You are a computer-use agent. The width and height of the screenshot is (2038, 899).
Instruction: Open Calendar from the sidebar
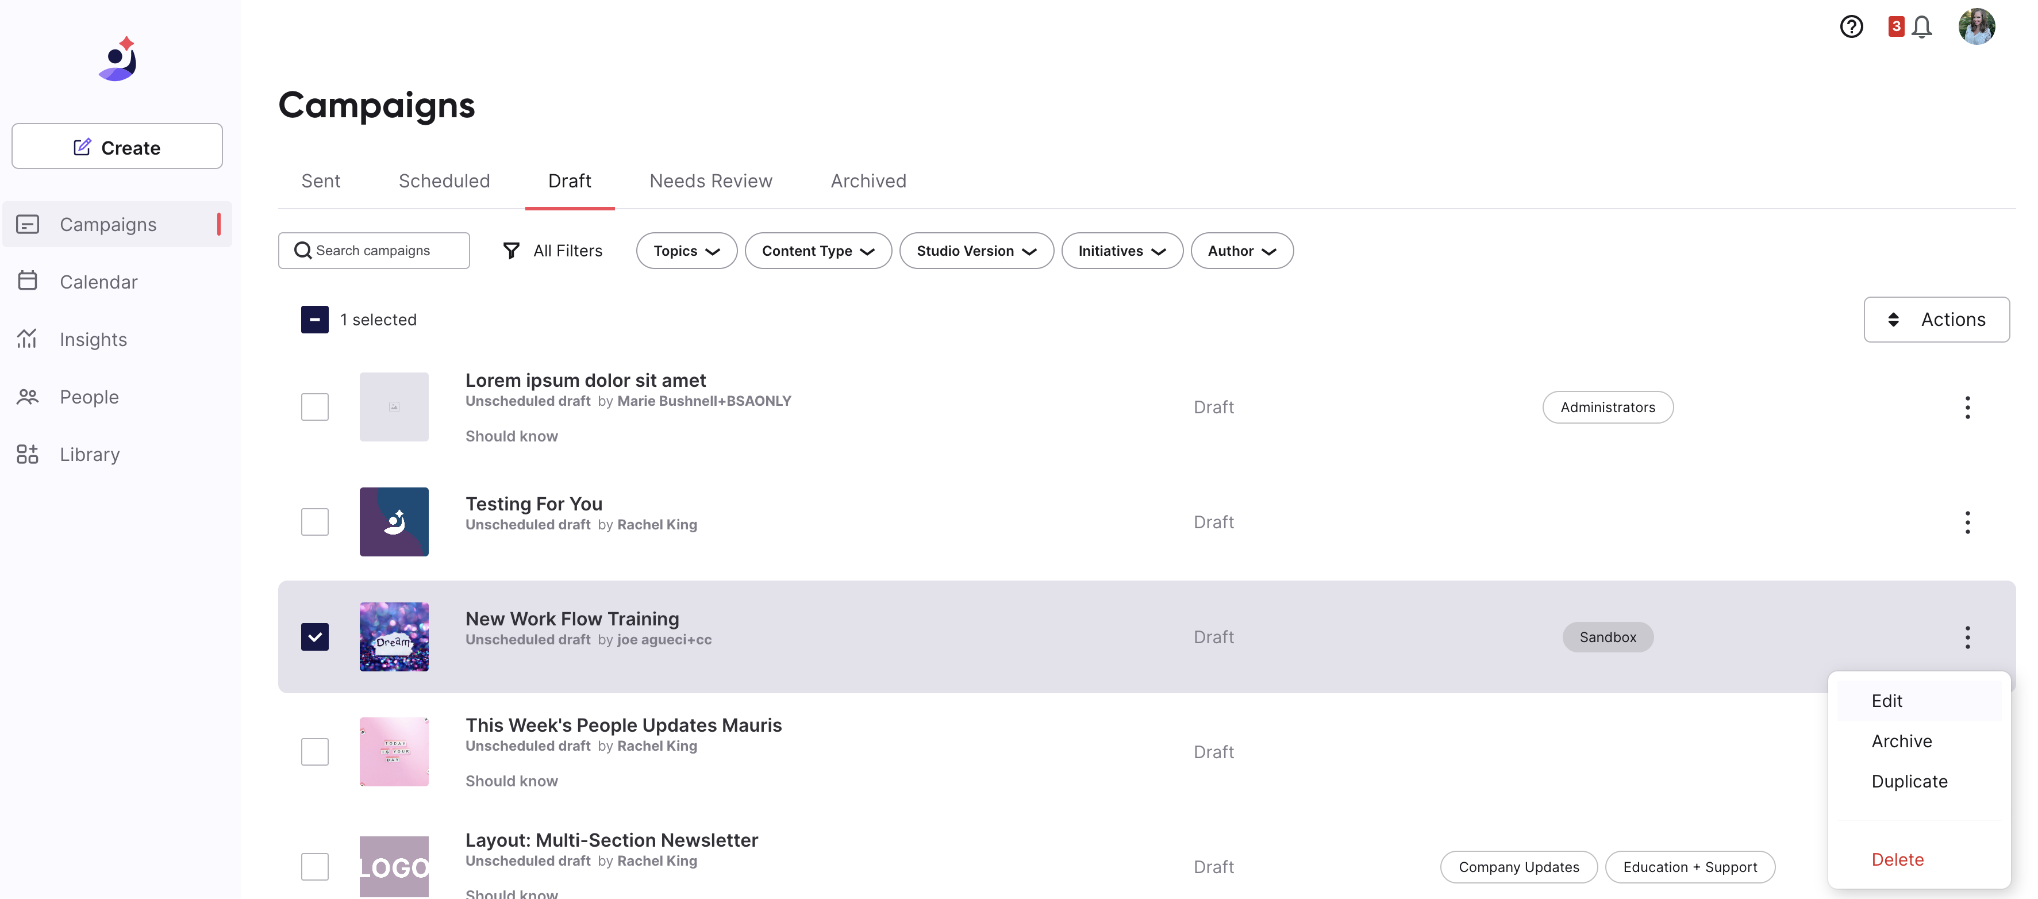click(98, 282)
